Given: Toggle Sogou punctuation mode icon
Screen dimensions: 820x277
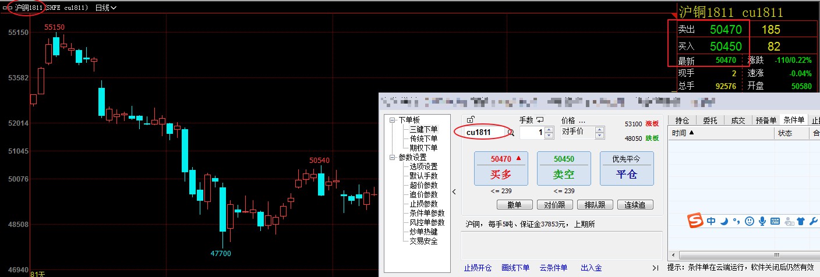Looking at the screenshot, I should (x=736, y=221).
